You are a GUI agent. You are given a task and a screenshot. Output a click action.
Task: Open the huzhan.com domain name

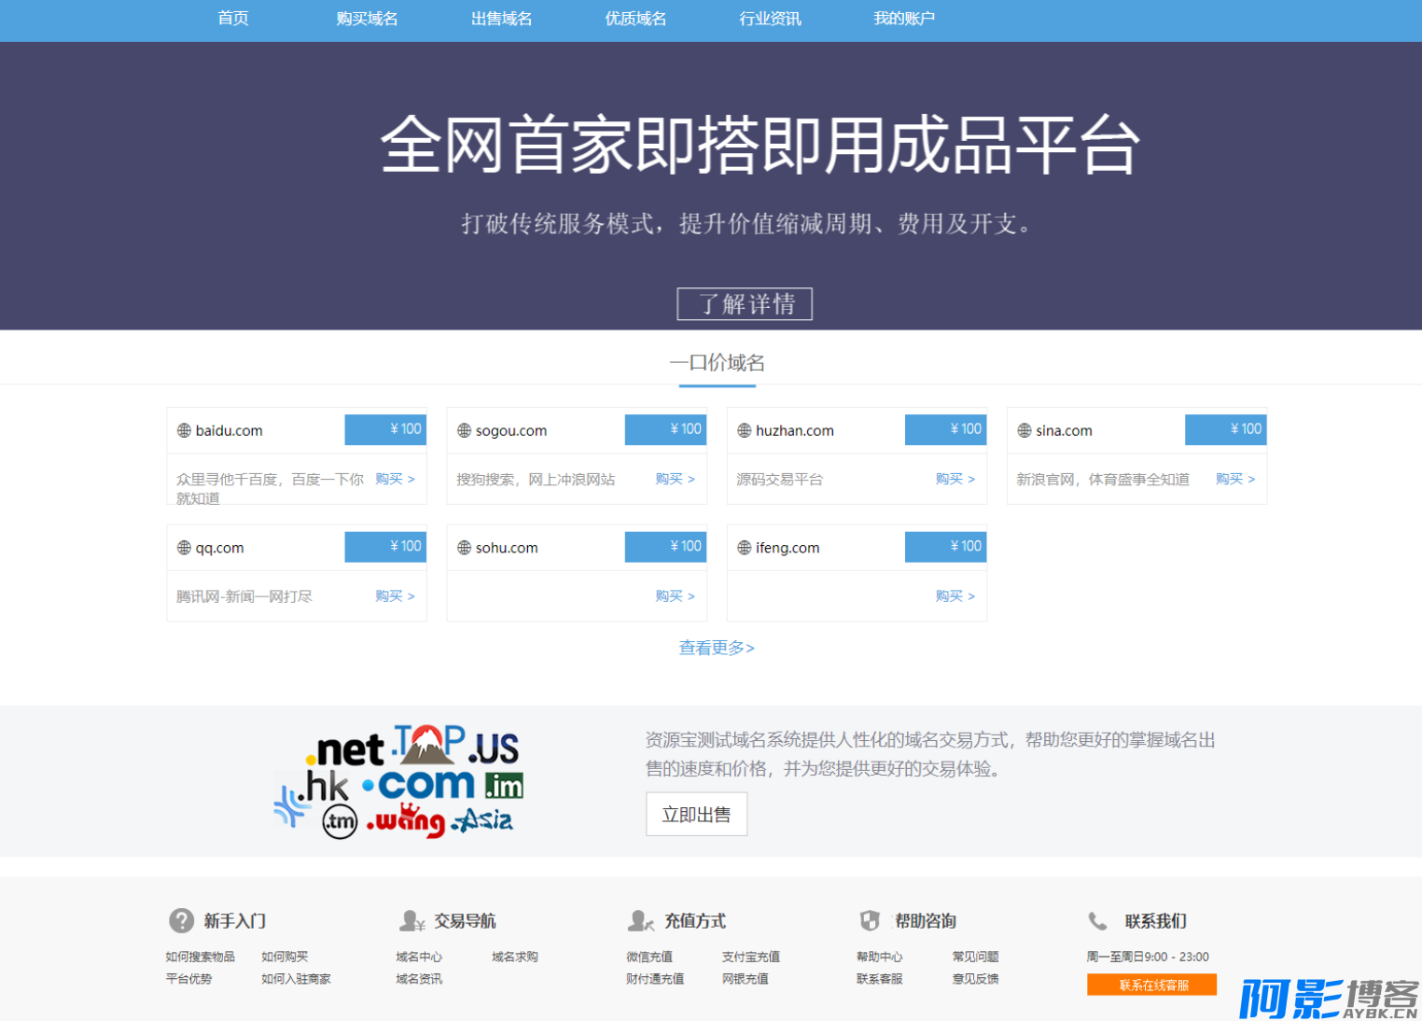tap(795, 430)
